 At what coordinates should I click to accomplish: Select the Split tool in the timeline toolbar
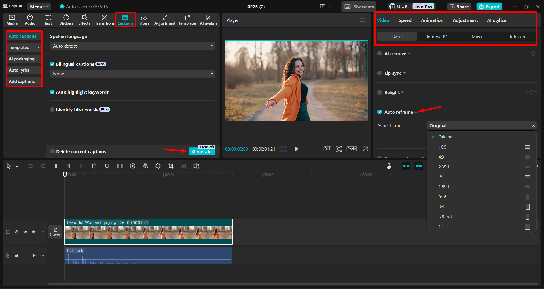pos(56,166)
